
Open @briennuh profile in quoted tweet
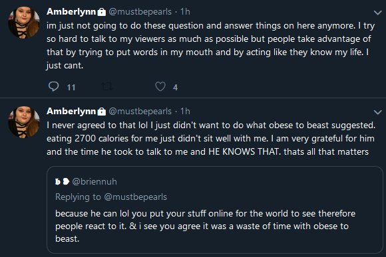(x=95, y=181)
